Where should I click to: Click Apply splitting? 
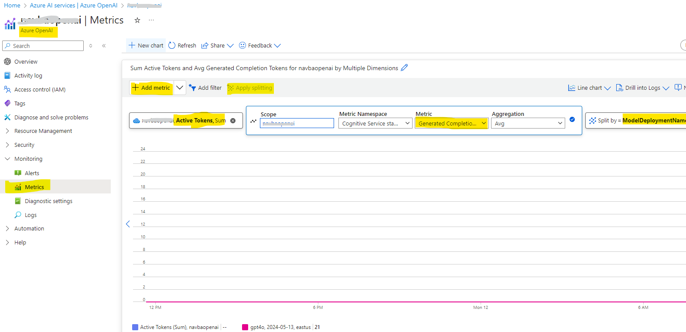250,88
